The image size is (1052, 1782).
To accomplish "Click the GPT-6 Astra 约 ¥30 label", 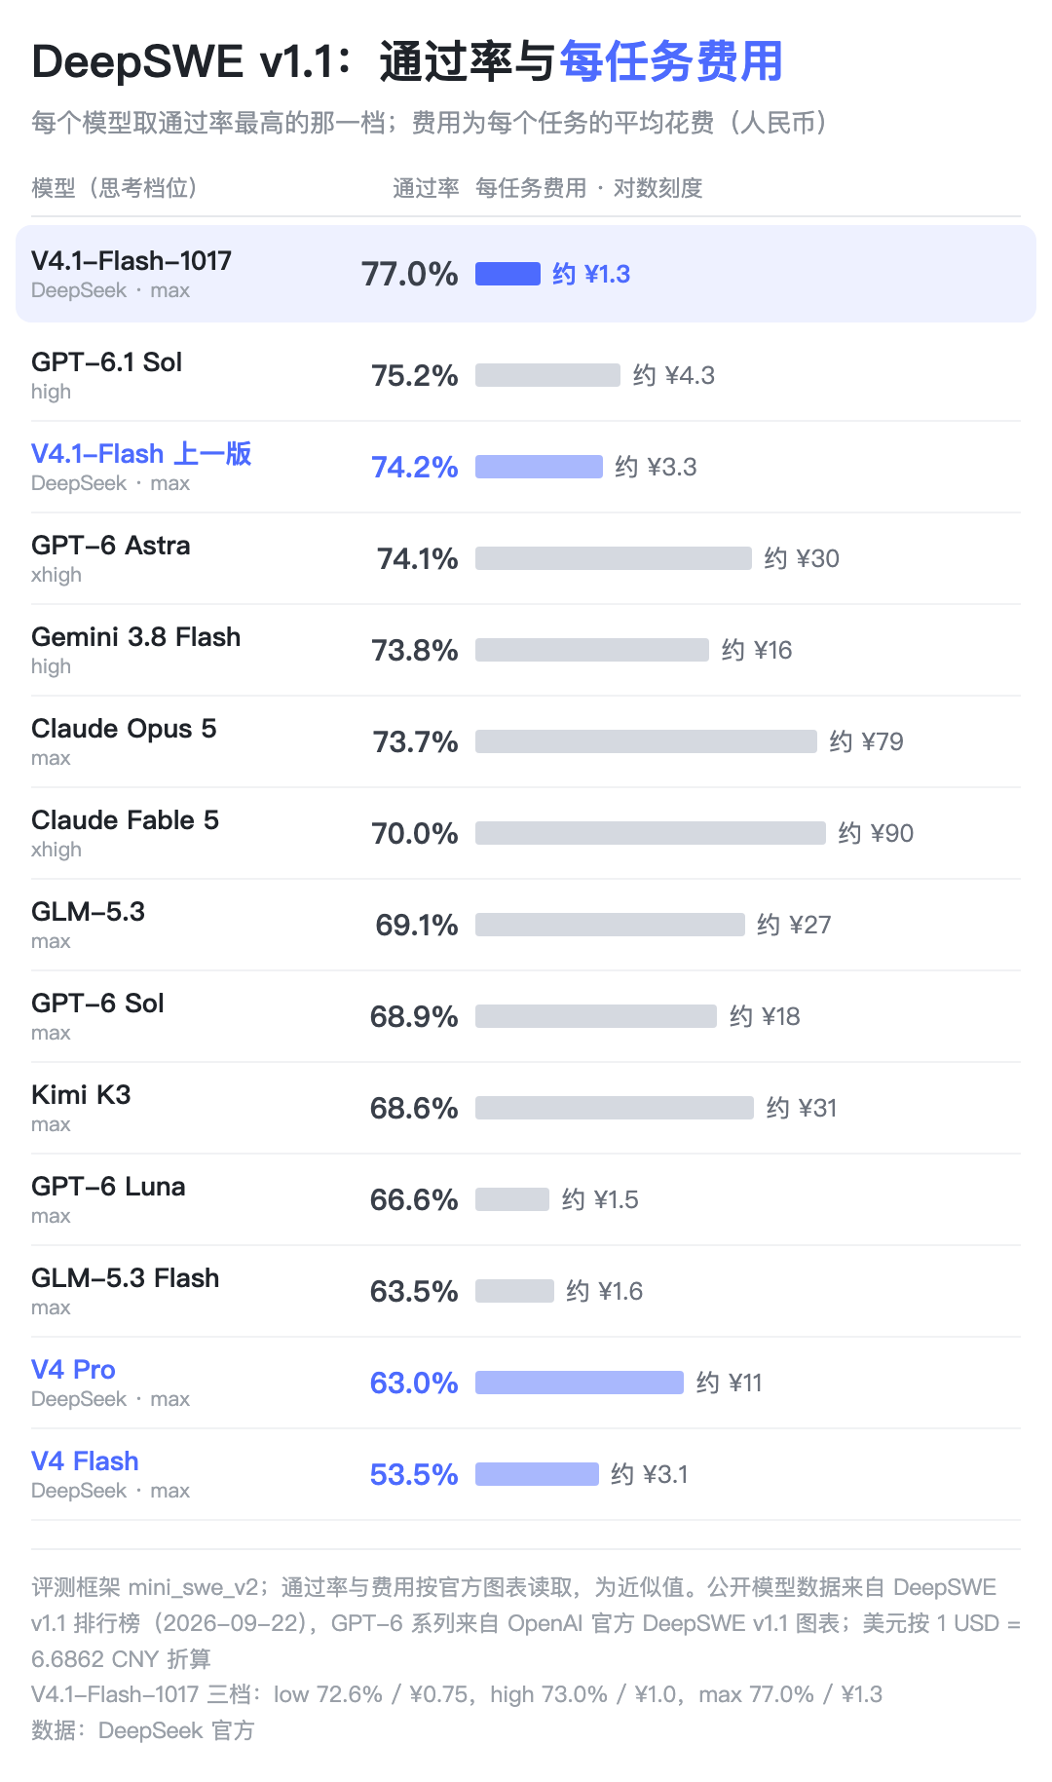I will click(802, 558).
